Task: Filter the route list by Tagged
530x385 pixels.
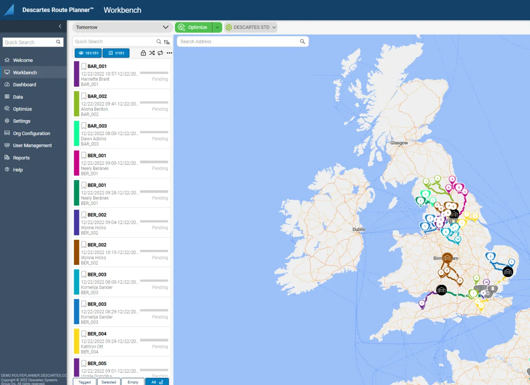Action: point(84,382)
